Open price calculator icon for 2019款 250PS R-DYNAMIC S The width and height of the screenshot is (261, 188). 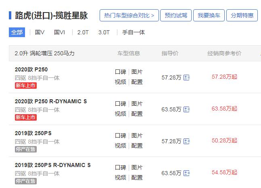point(186,173)
